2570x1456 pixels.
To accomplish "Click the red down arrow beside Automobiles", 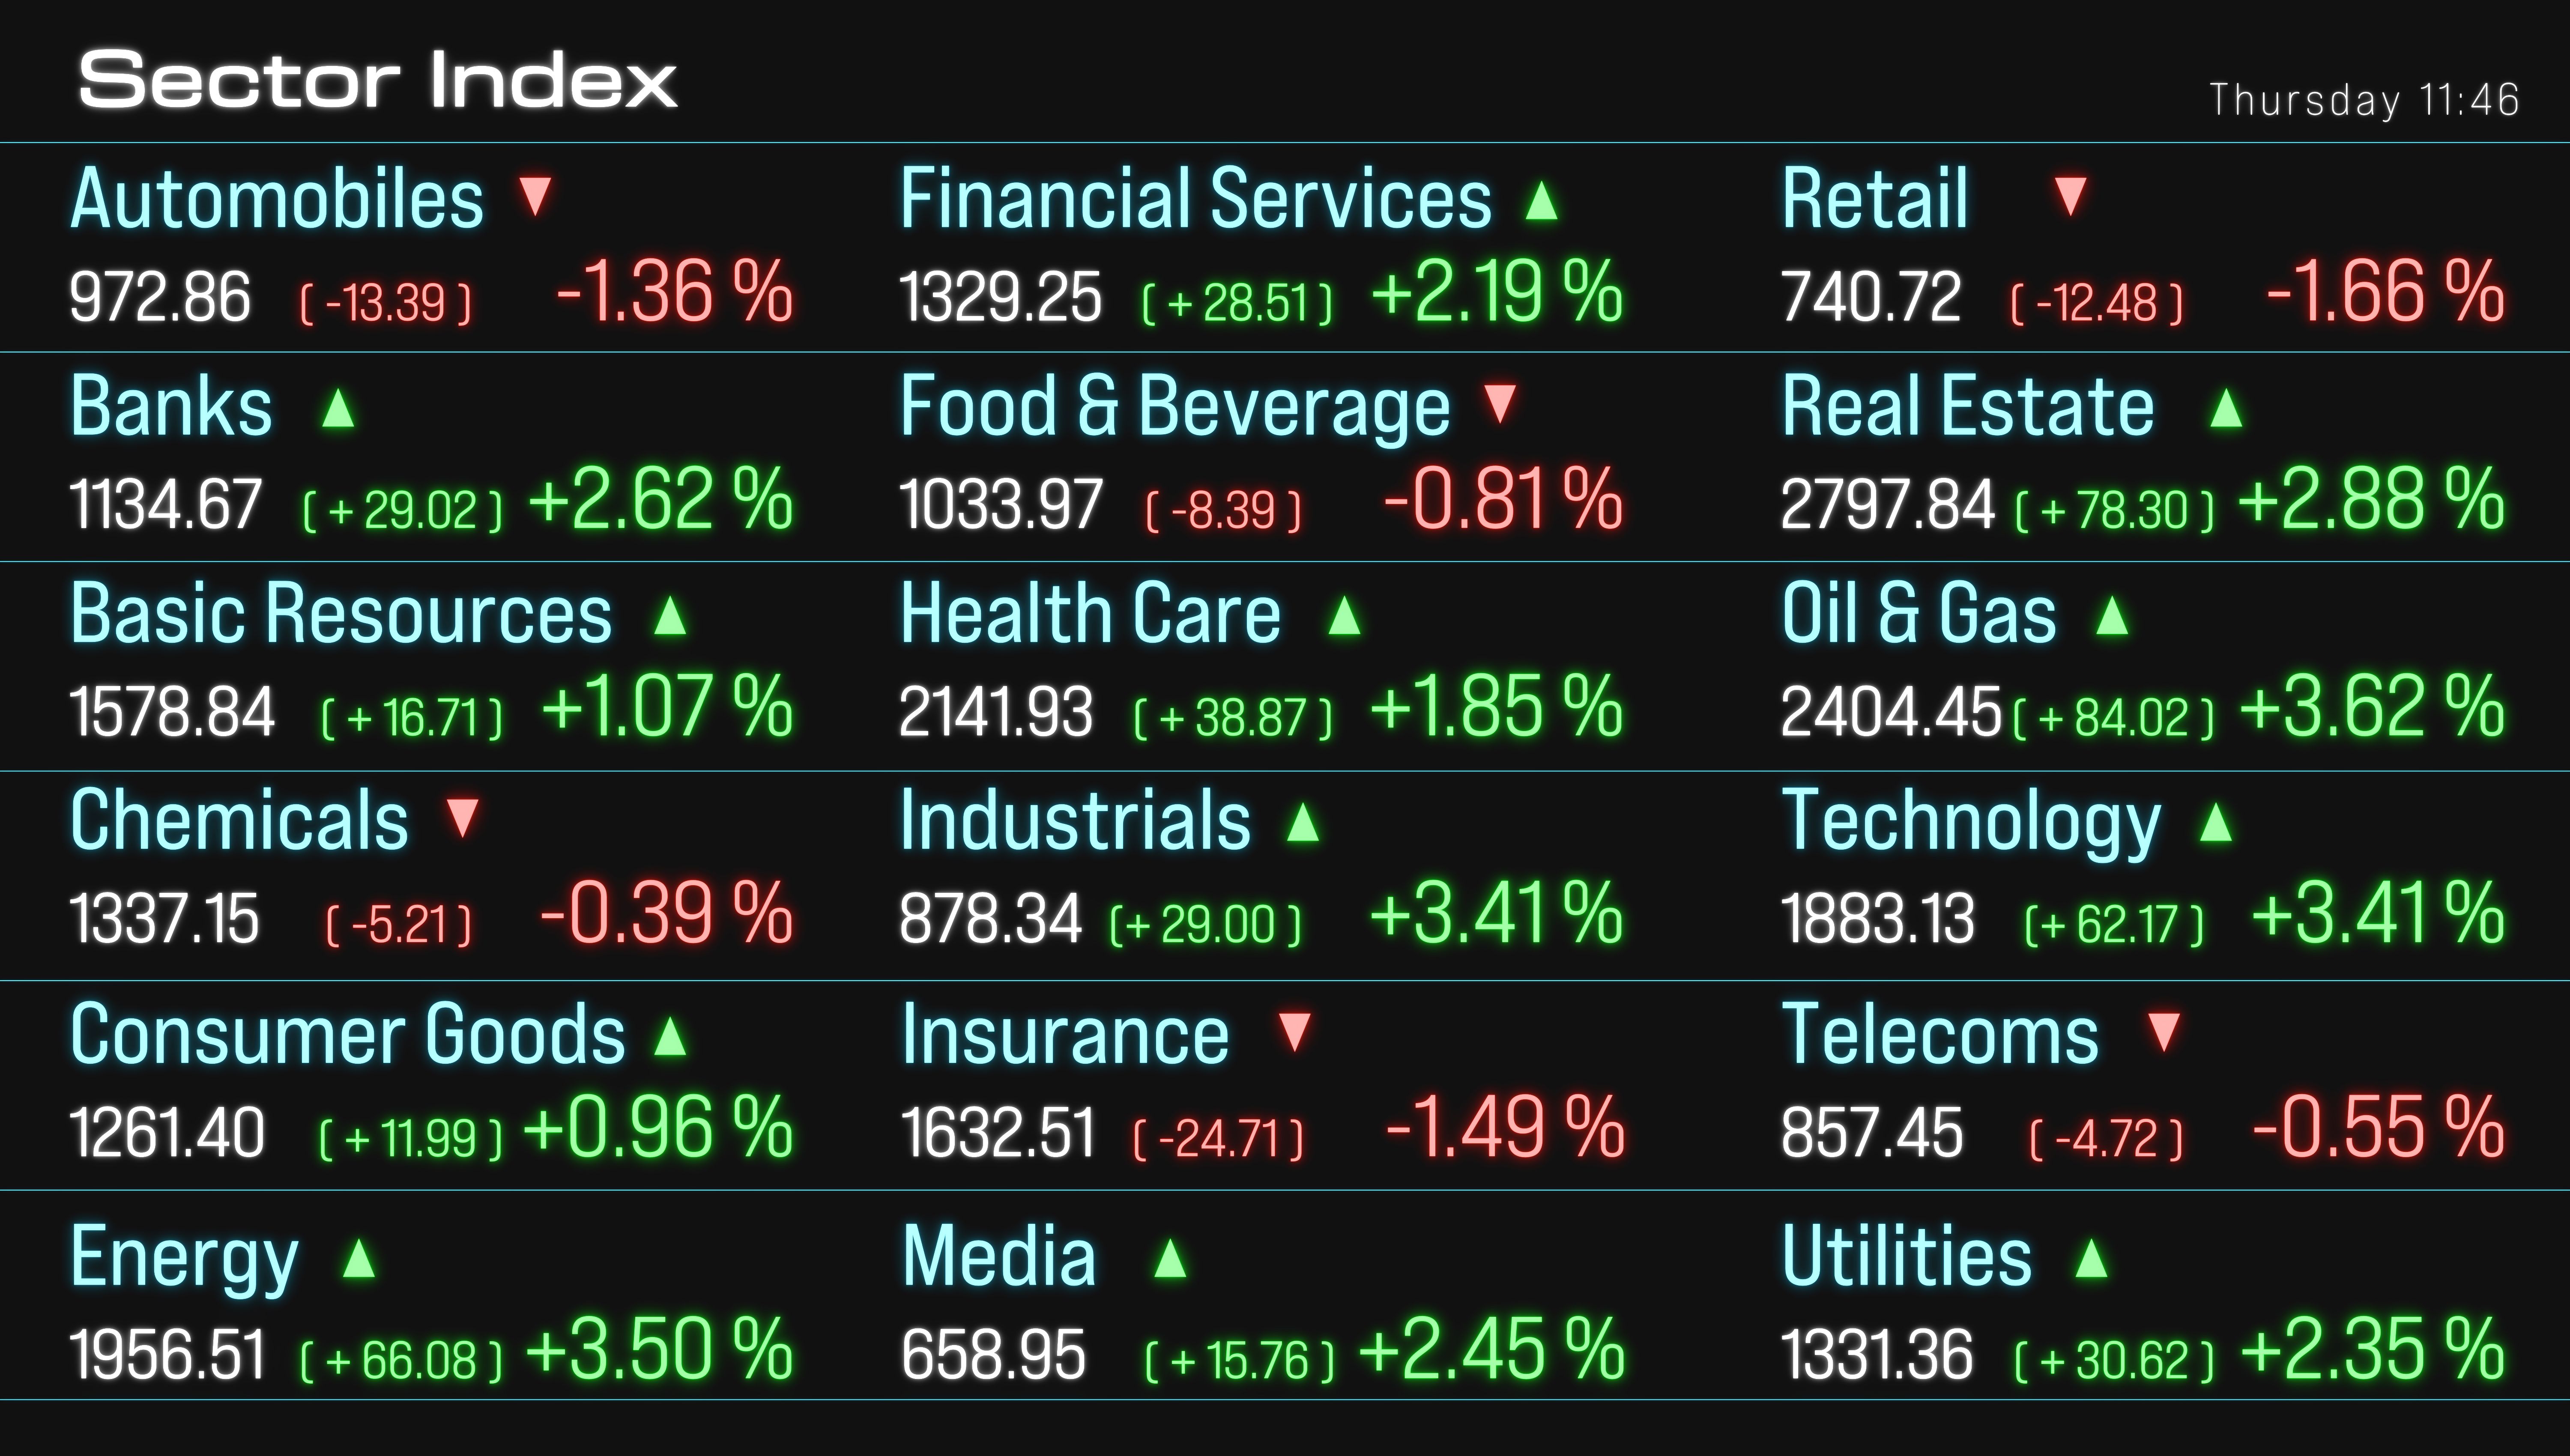I will click(x=536, y=196).
